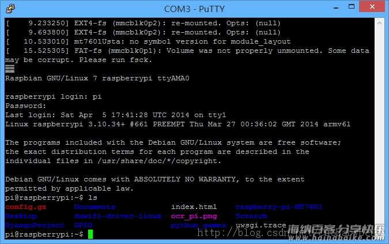Click the index.html file name
This screenshot has width=389, height=244.
(x=194, y=207)
